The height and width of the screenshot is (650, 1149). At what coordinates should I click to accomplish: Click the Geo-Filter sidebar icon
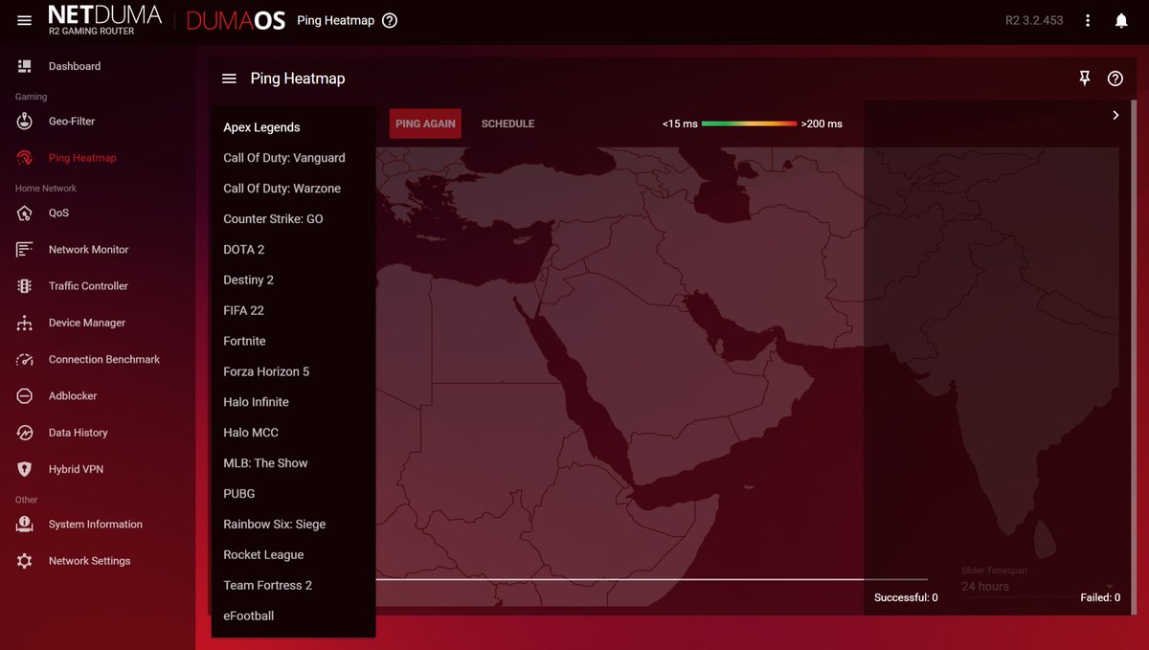point(25,122)
